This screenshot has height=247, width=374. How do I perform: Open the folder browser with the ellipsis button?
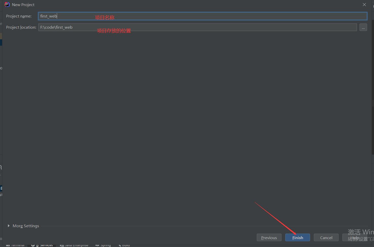[363, 27]
